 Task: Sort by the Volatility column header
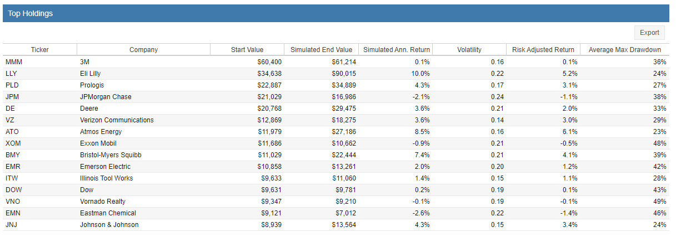click(469, 50)
